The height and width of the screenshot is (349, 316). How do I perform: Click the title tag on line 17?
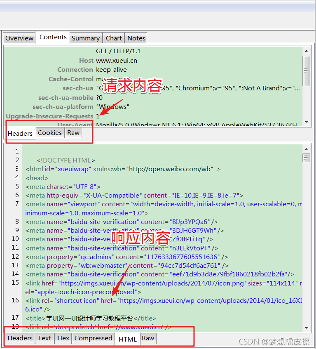point(91,318)
